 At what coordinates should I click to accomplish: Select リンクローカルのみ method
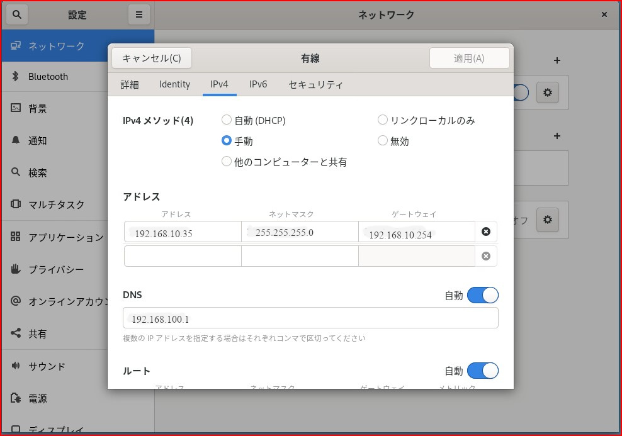(426, 120)
